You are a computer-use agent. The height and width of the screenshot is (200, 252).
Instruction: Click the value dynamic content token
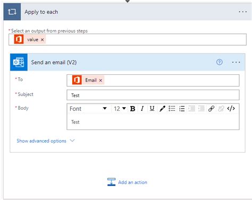[x=30, y=39]
